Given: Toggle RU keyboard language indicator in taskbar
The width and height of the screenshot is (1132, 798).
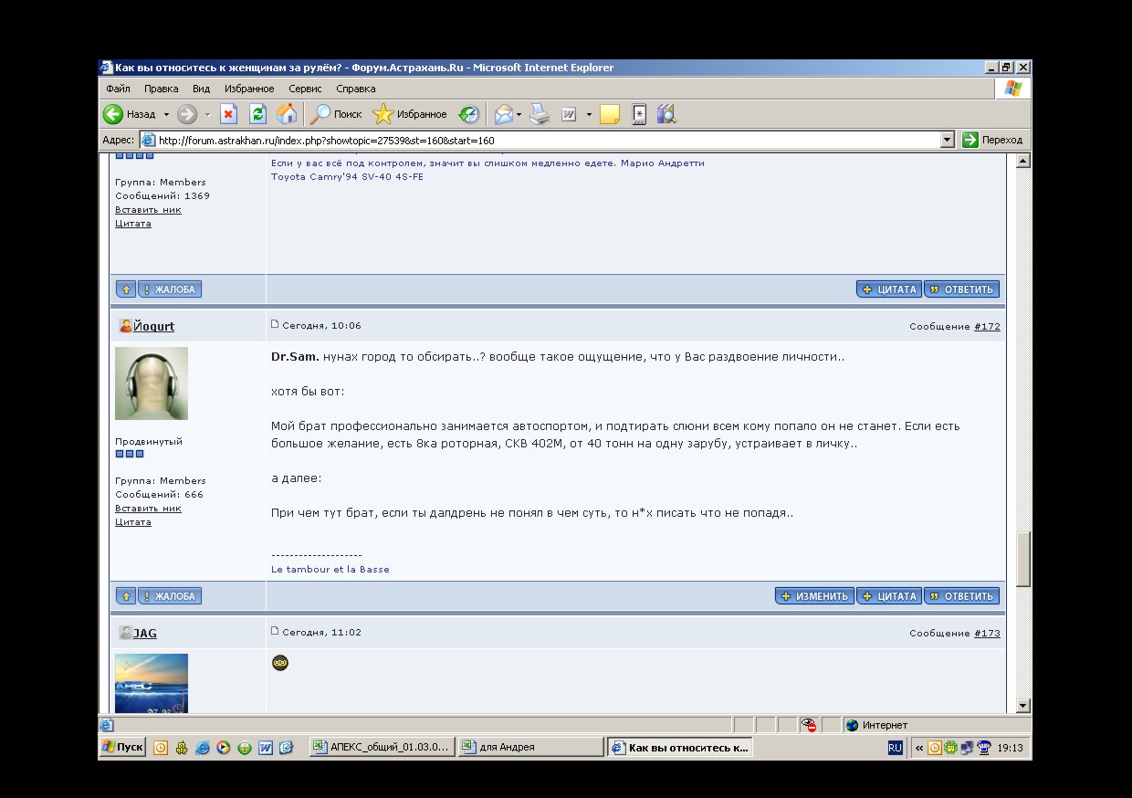Looking at the screenshot, I should click(895, 748).
